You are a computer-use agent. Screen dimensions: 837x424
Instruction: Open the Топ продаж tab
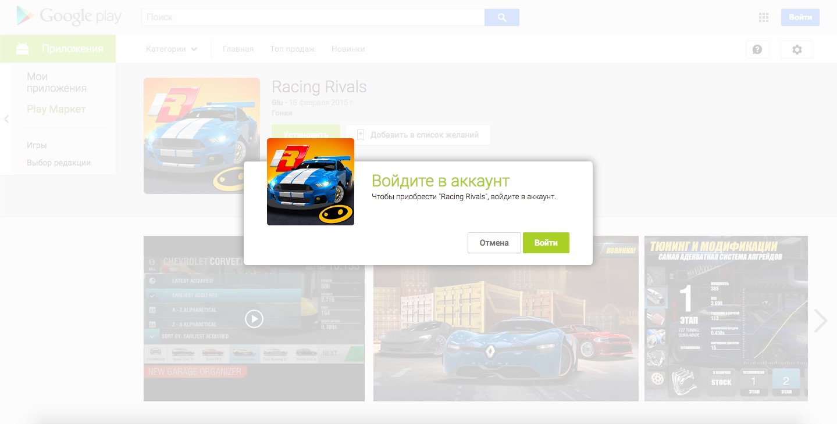[x=293, y=49]
